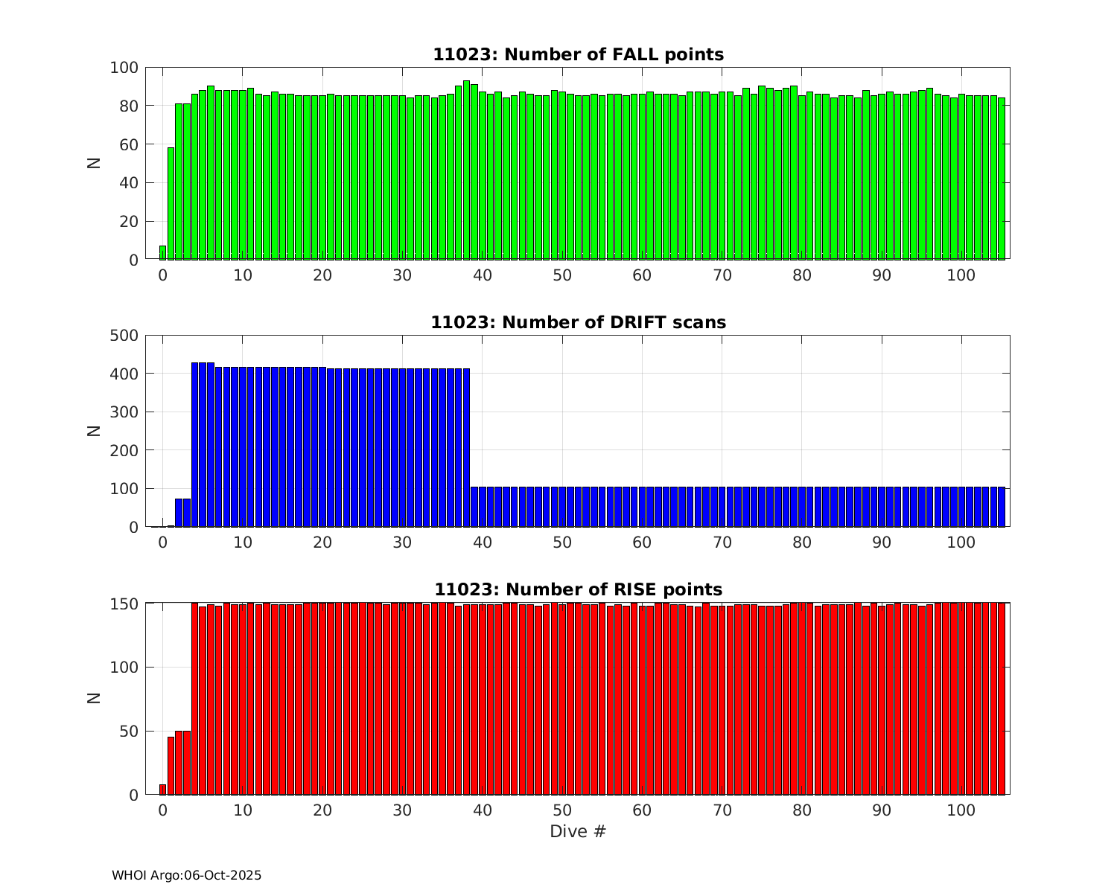The width and height of the screenshot is (1117, 893).
Task: Select the '50' x-axis tick under FALL chart
Action: (x=562, y=275)
